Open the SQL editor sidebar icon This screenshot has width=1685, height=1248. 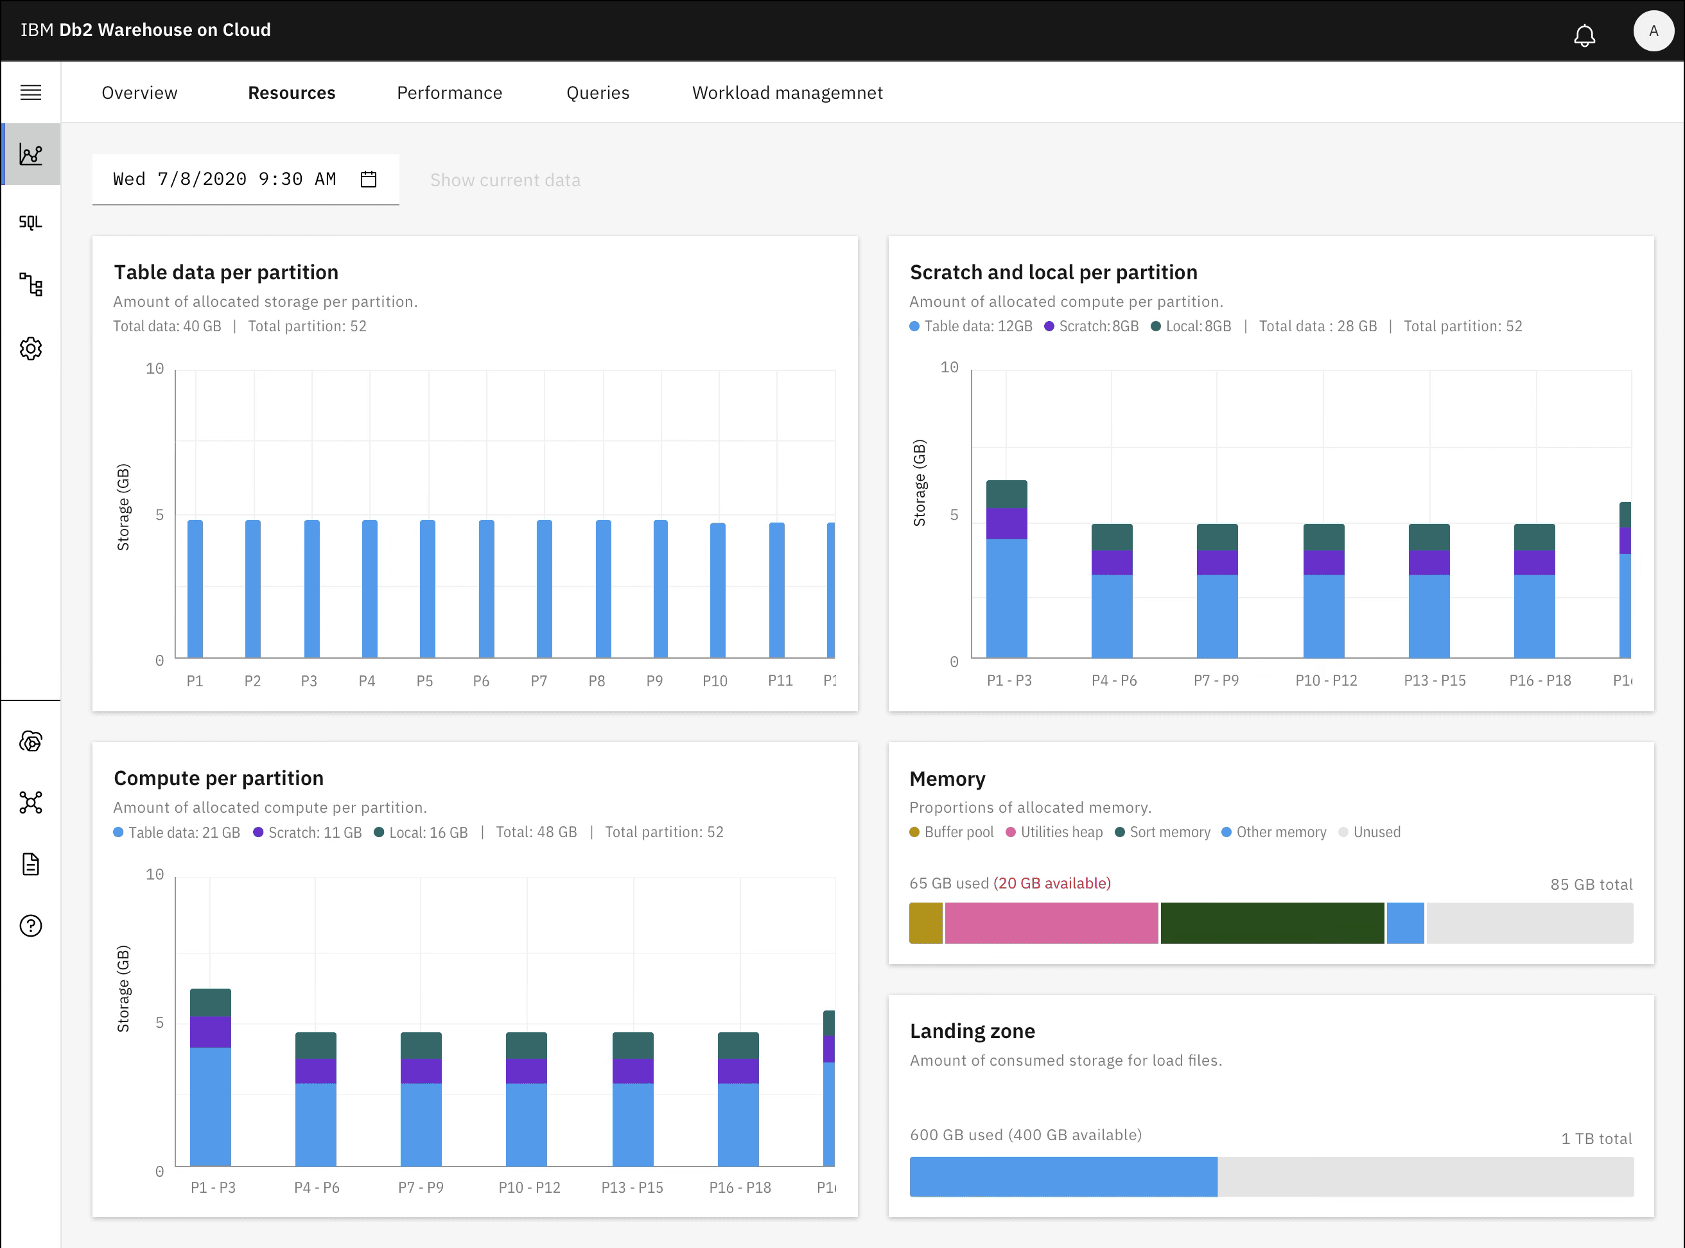tap(30, 222)
